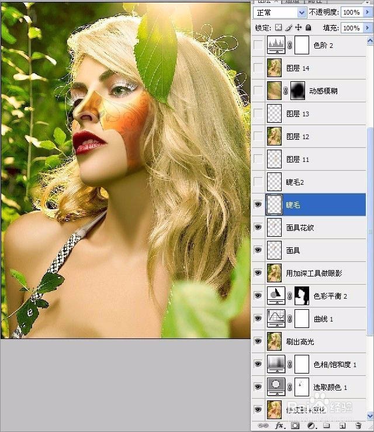Select the 色彩平衡 2 layer mask thumbnail
This screenshot has width=374, height=432.
tap(302, 296)
